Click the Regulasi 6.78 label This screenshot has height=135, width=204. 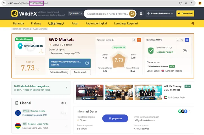(119, 47)
